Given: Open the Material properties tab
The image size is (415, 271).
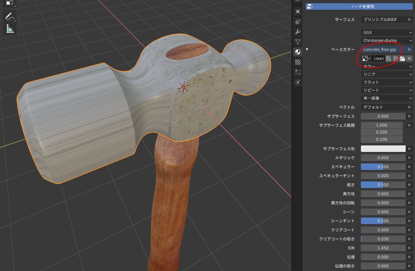Looking at the screenshot, I should pyautogui.click(x=298, y=52).
